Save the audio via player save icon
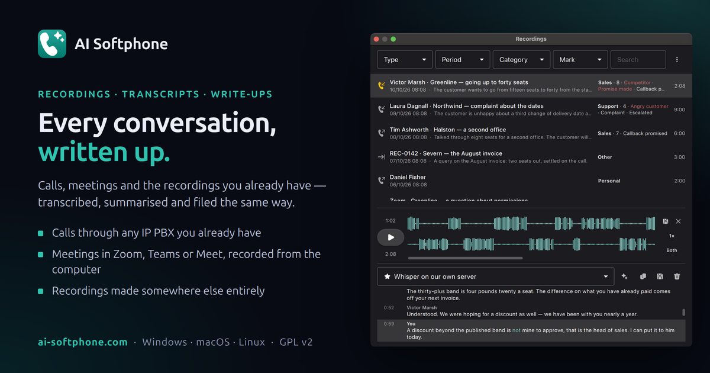Screen dimensions: 710x373 (666, 221)
